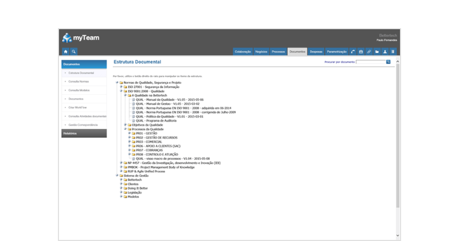This screenshot has height=241, width=459.
Task: Click the folder icon in navbar
Action: [377, 52]
